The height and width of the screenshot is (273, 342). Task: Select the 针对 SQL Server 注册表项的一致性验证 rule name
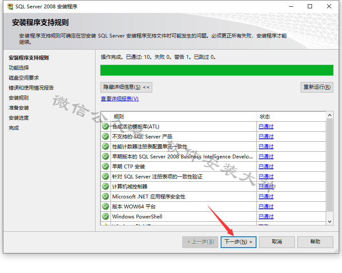(157, 177)
